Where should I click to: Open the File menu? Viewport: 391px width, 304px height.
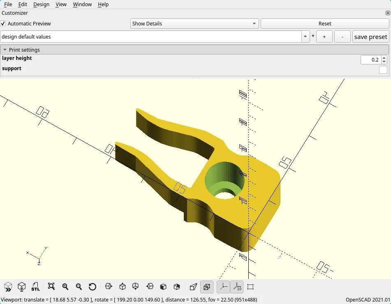click(x=8, y=5)
